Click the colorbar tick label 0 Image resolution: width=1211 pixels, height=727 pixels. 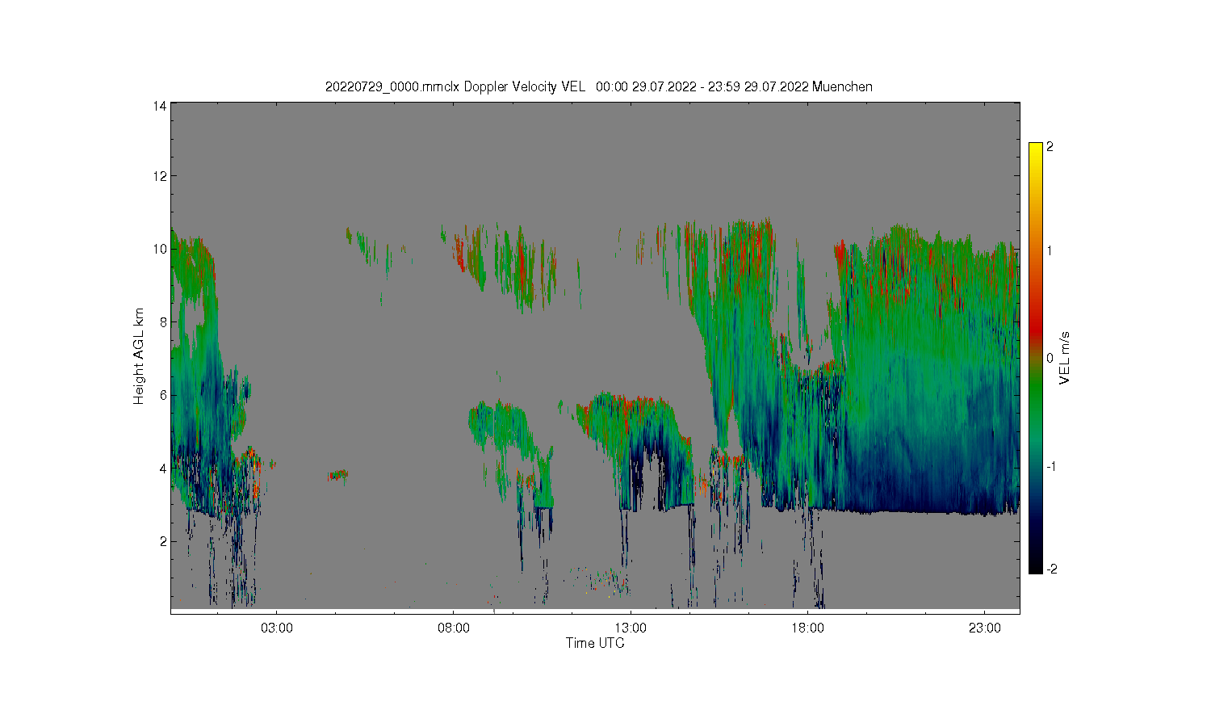point(1050,358)
